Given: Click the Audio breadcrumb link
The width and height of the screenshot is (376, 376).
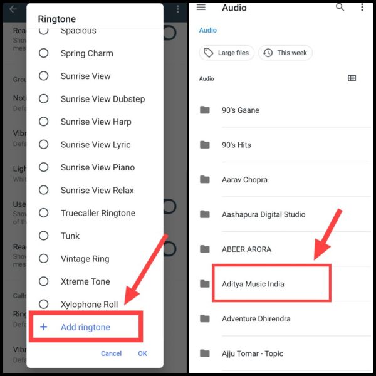Looking at the screenshot, I should pyautogui.click(x=208, y=30).
